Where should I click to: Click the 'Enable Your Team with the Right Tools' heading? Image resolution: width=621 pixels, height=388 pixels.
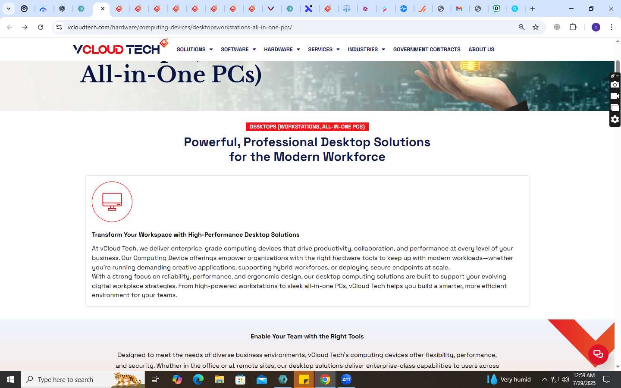pos(307,336)
